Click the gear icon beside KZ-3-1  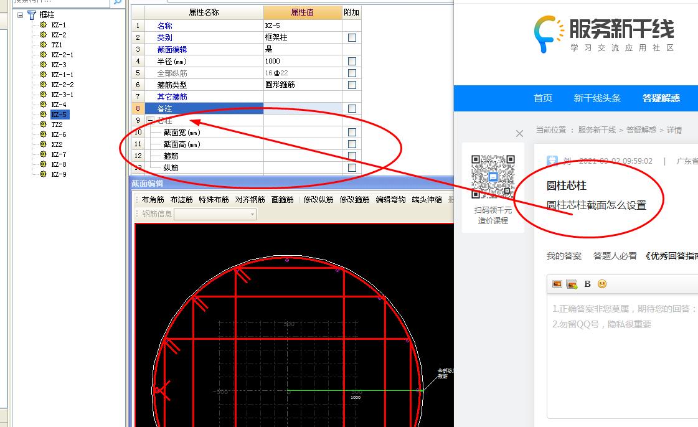43,94
